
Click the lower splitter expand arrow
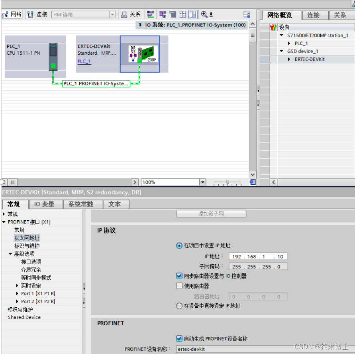[258, 105]
